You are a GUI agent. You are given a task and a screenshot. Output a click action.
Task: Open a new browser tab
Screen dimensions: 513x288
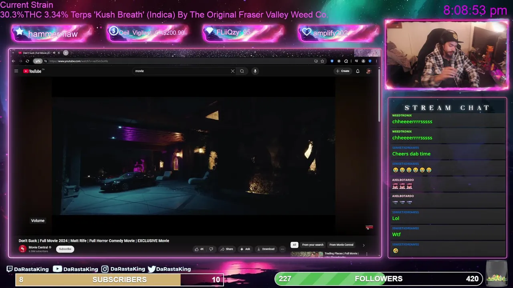pyautogui.click(x=66, y=53)
